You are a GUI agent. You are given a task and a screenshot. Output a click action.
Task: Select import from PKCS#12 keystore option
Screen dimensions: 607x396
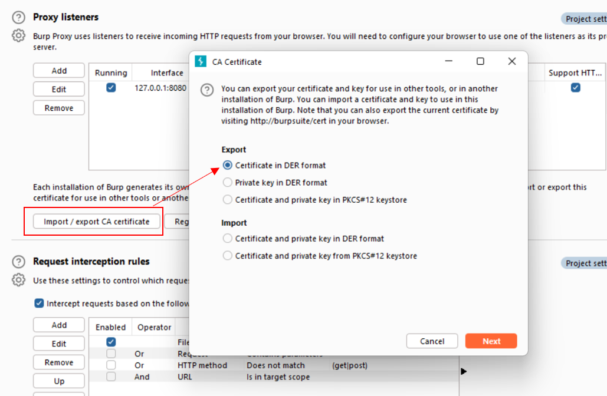[228, 256]
